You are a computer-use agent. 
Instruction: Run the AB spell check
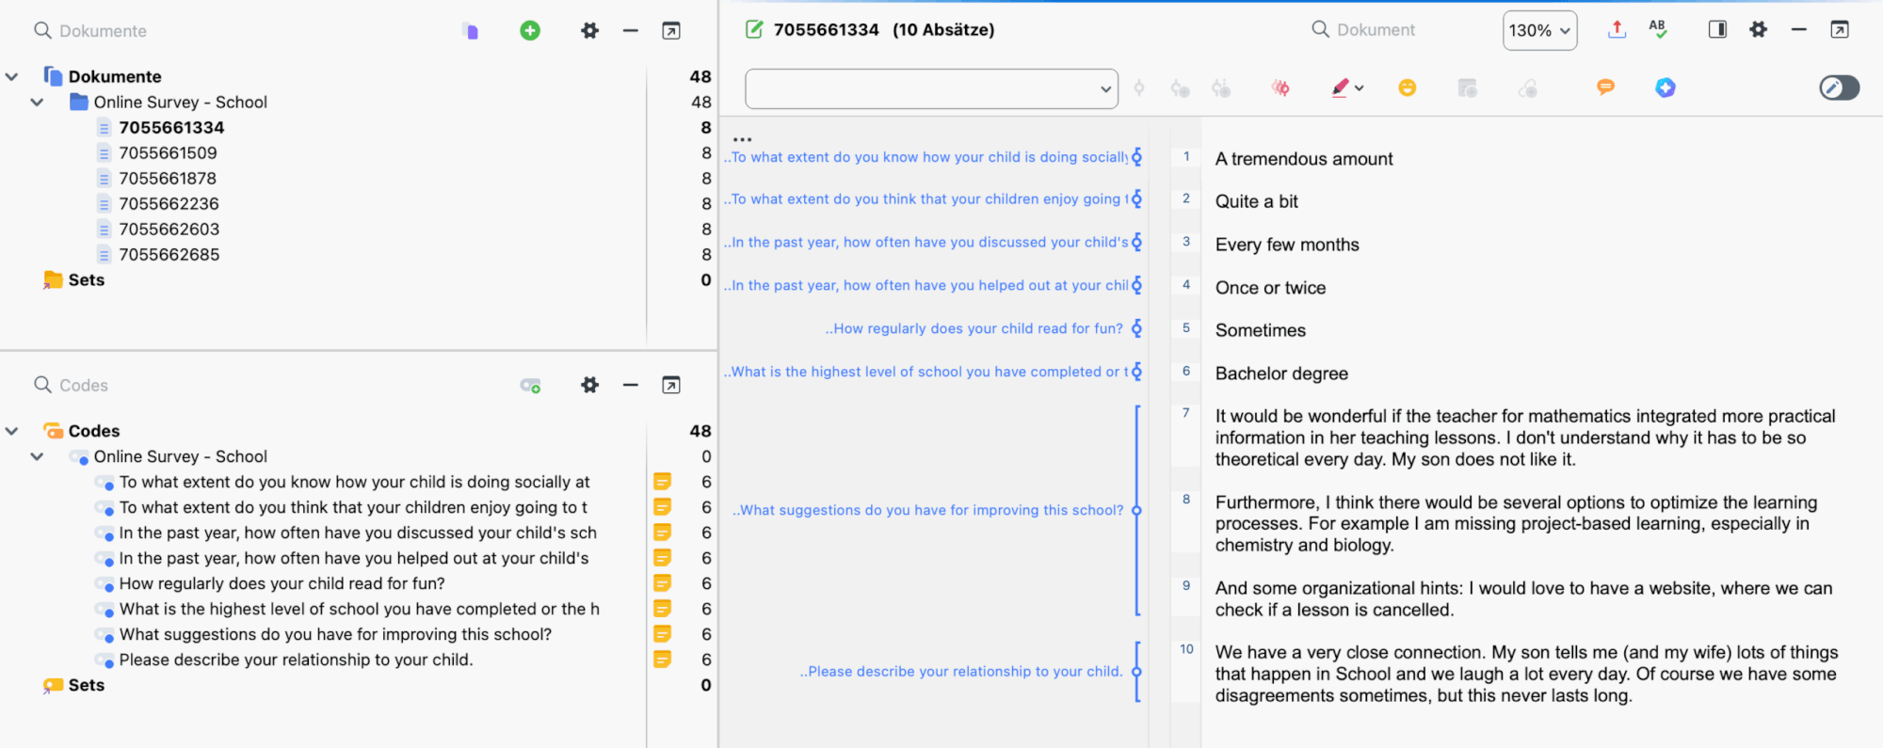tap(1658, 29)
